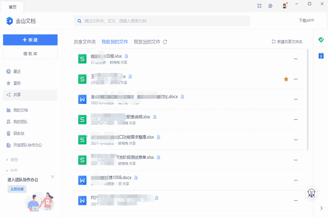Open spreadsheet icon of 测试表单.xlsx
The height and width of the screenshot is (218, 328).
tap(82, 160)
